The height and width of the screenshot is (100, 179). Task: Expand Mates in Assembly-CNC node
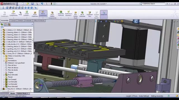(x=4, y=56)
